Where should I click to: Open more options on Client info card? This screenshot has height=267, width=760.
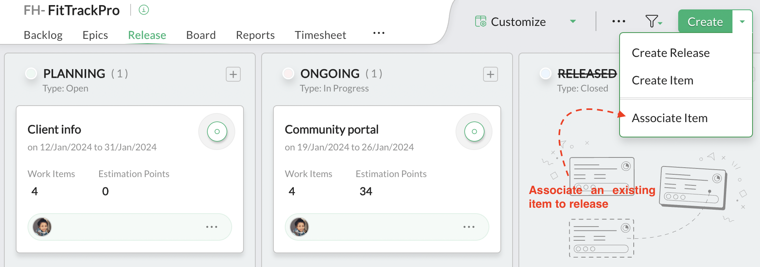(212, 227)
